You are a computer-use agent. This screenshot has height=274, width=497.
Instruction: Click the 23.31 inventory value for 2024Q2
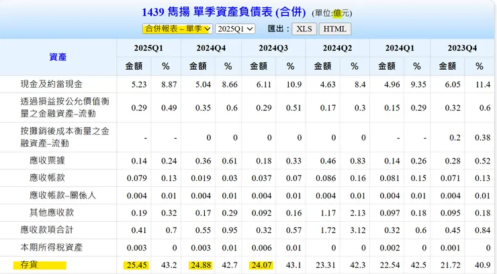click(x=326, y=265)
